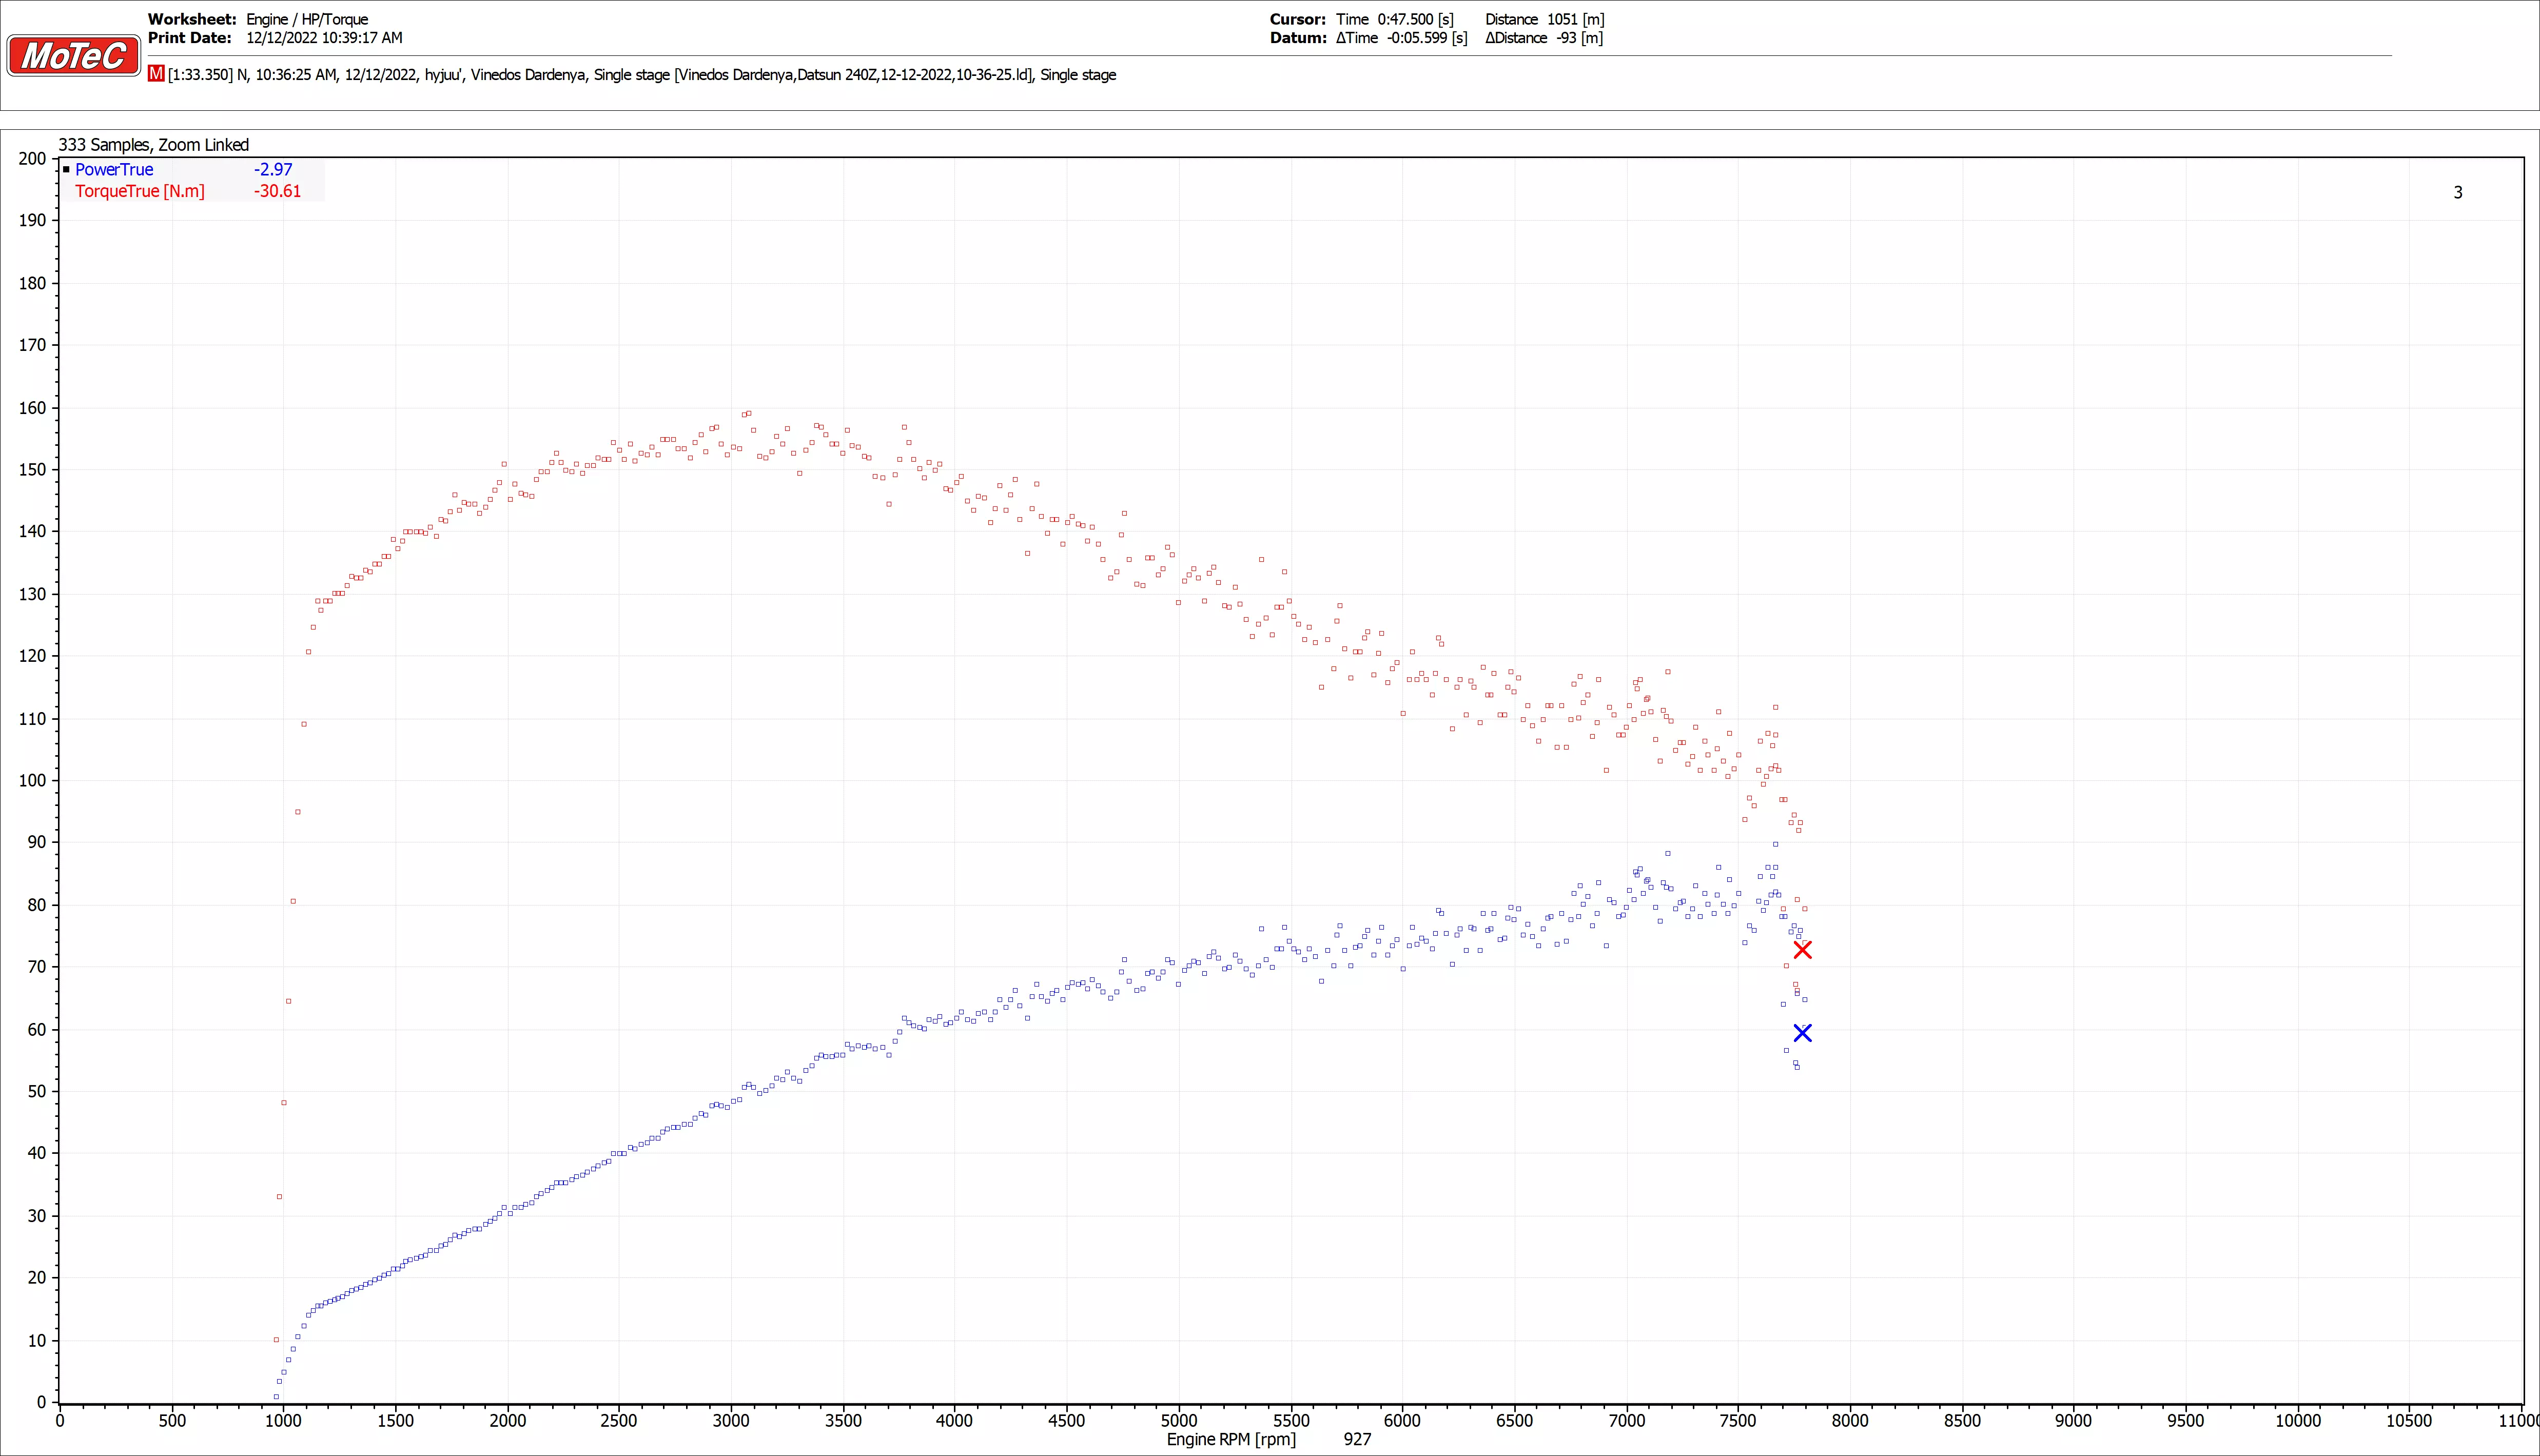Image resolution: width=2540 pixels, height=1456 pixels.
Task: Select the TorqueTrue [N.m] legend entry
Action: (x=140, y=191)
